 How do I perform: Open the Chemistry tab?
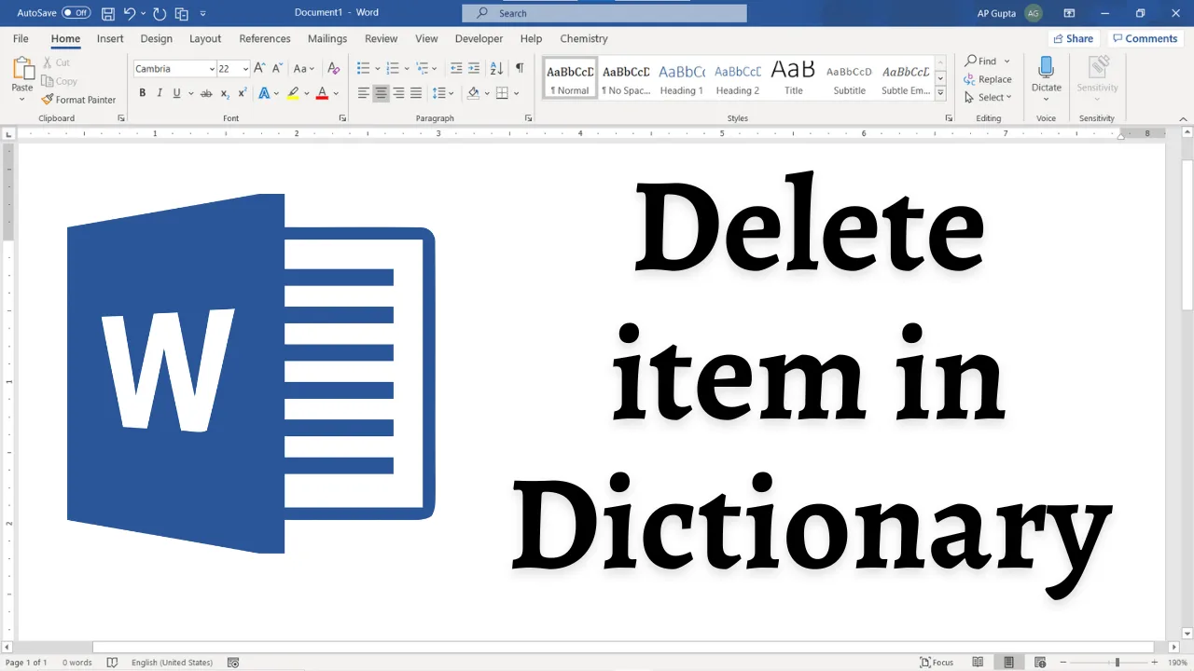pos(584,38)
